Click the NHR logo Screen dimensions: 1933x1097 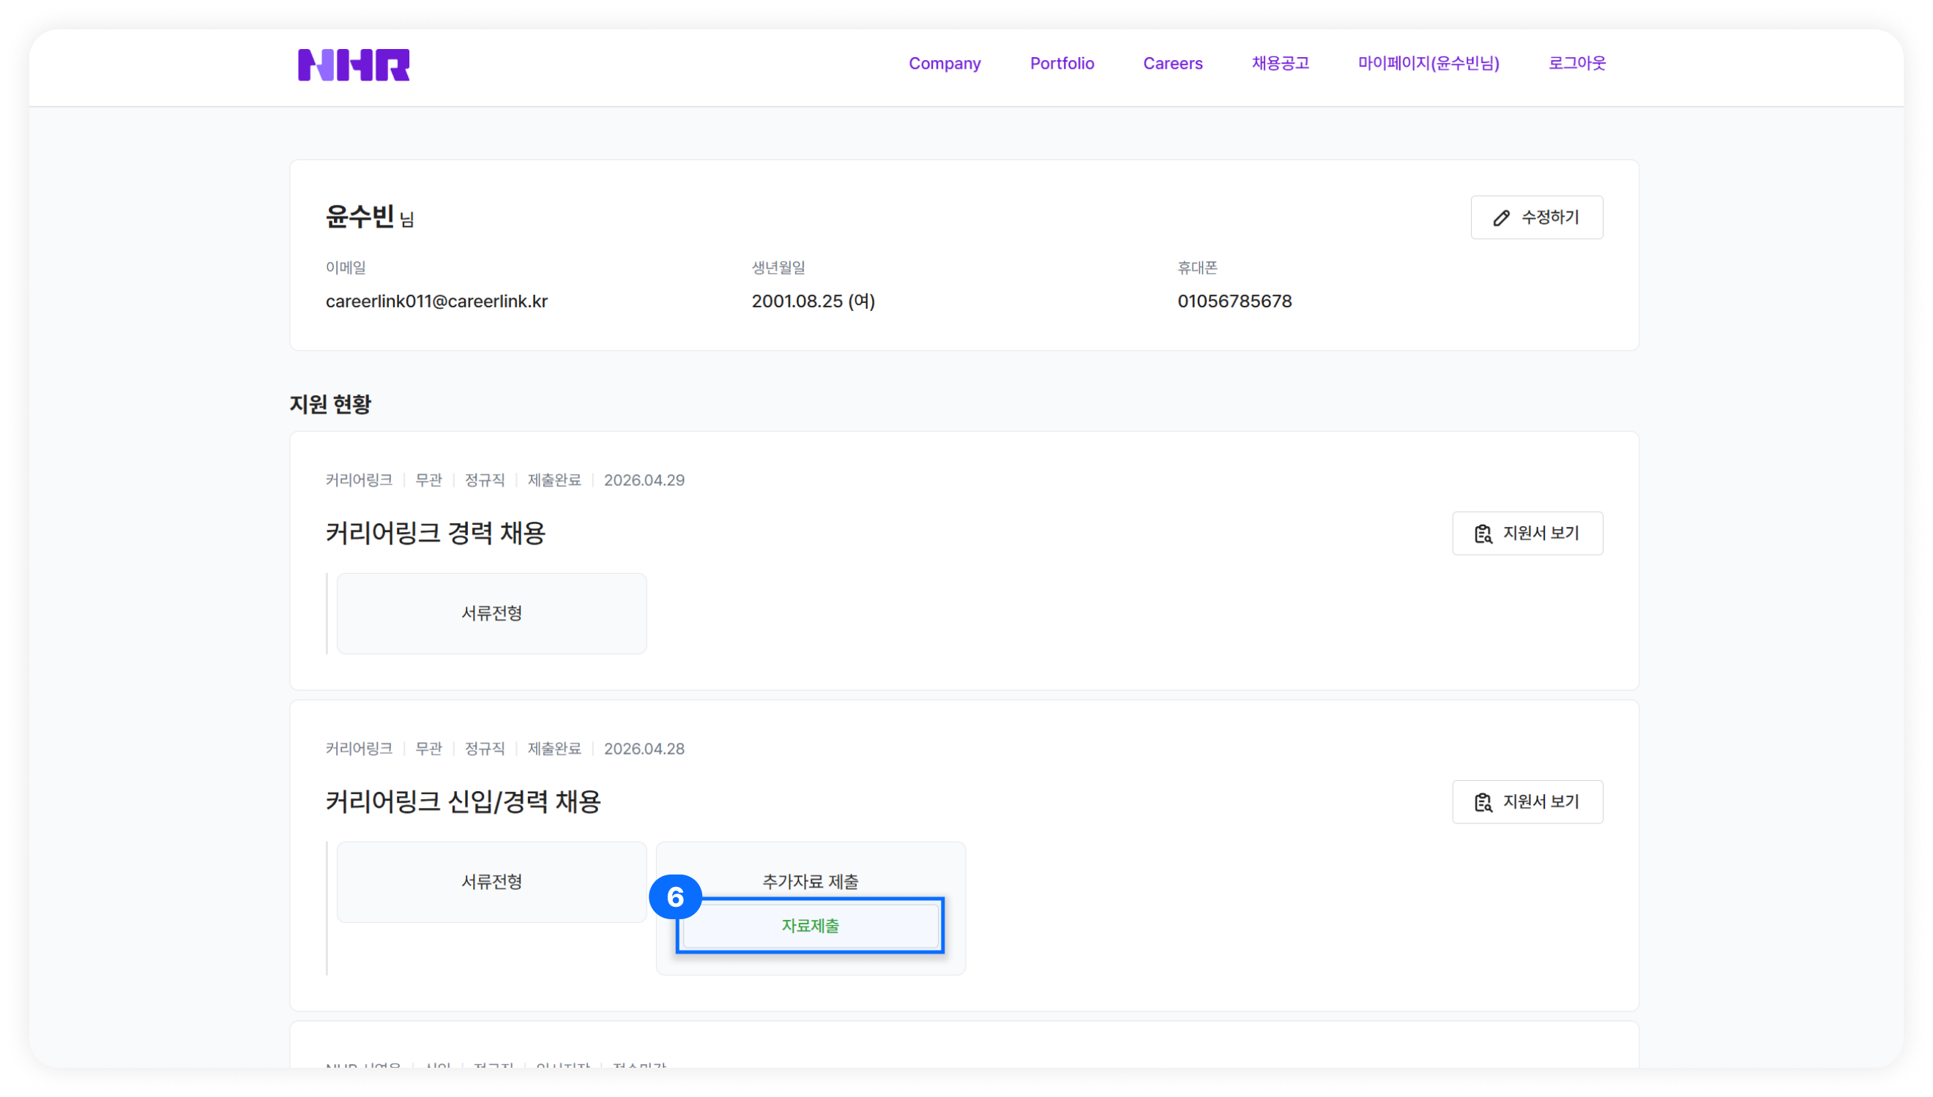(354, 65)
